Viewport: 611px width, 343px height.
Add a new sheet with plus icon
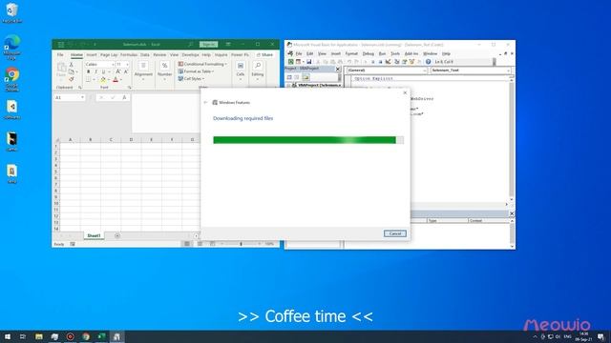117,235
